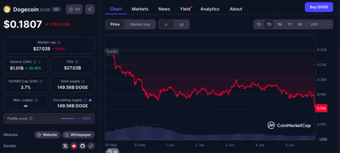Set chart range to 1D
This screenshot has height=153, width=340.
click(x=259, y=24)
